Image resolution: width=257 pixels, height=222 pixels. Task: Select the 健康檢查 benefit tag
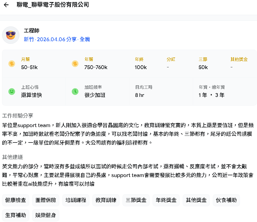click(16, 200)
